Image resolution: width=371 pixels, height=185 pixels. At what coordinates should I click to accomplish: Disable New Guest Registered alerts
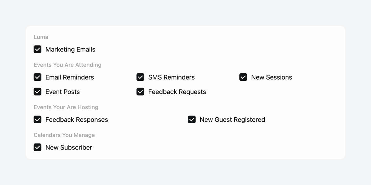[x=192, y=119]
